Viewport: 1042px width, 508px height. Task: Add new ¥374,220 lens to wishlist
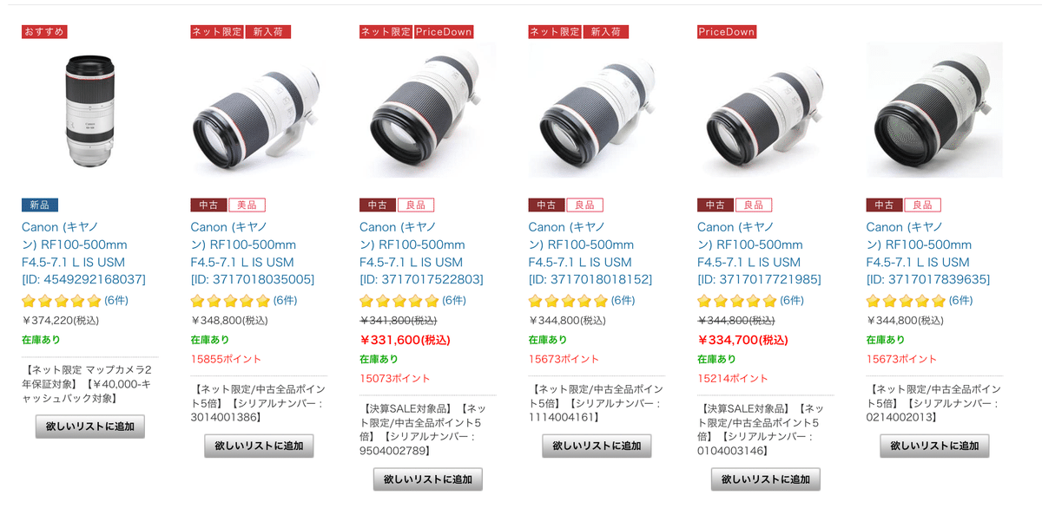point(90,427)
